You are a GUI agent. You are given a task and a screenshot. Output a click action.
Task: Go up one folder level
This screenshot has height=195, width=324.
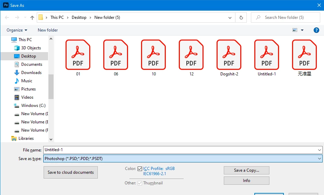point(32,17)
